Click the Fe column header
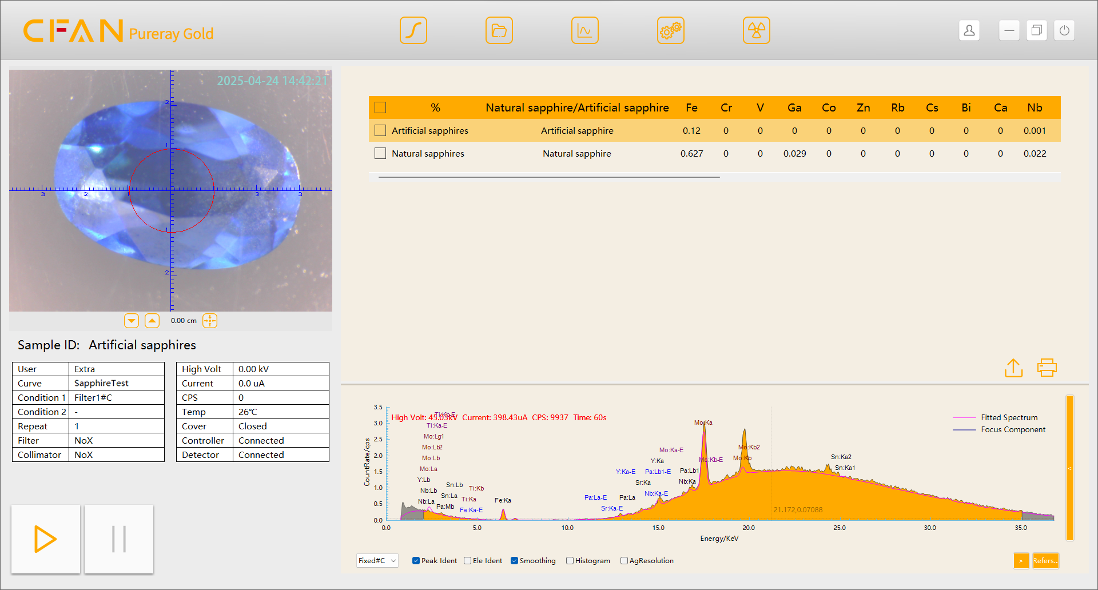Image resolution: width=1098 pixels, height=590 pixels. pyautogui.click(x=691, y=107)
